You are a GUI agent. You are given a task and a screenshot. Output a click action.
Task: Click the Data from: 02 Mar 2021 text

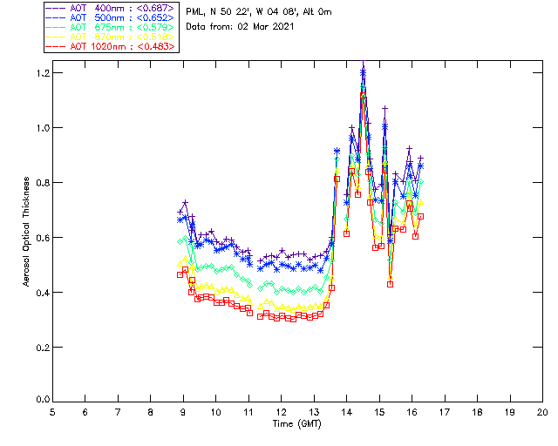240,27
